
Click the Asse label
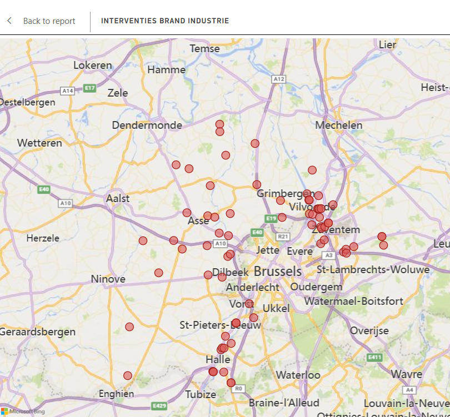click(x=198, y=221)
